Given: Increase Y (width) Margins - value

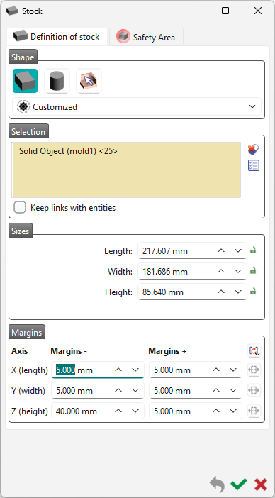Looking at the screenshot, I should pos(118,391).
